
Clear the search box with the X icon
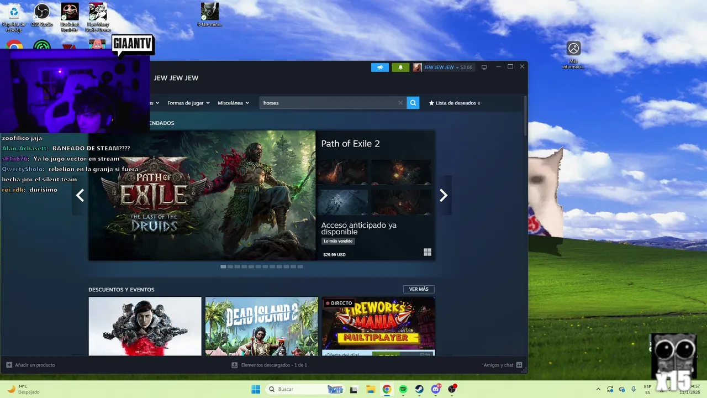click(400, 103)
